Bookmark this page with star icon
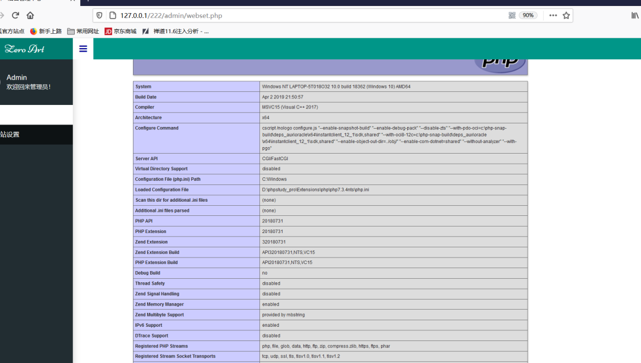This screenshot has width=641, height=363. click(566, 15)
